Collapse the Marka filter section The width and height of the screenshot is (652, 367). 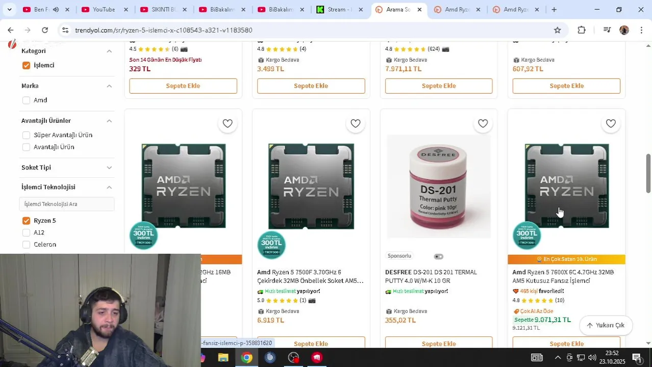click(x=109, y=86)
